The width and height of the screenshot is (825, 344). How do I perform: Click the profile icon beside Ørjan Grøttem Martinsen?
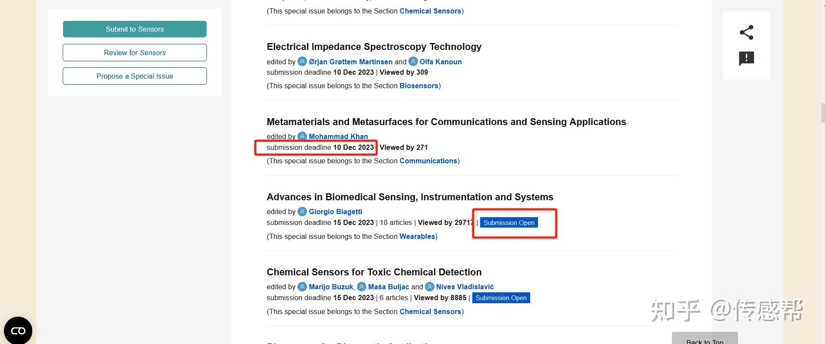[x=302, y=62]
